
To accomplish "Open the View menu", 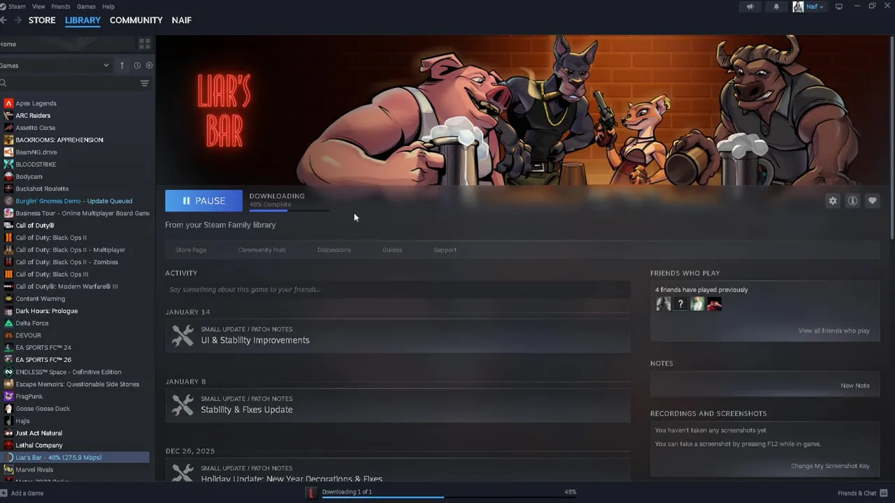I will click(38, 6).
